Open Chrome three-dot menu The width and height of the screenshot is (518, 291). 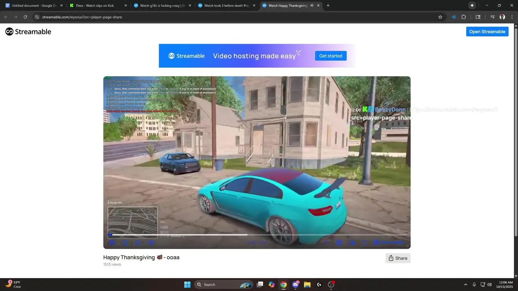coord(512,17)
